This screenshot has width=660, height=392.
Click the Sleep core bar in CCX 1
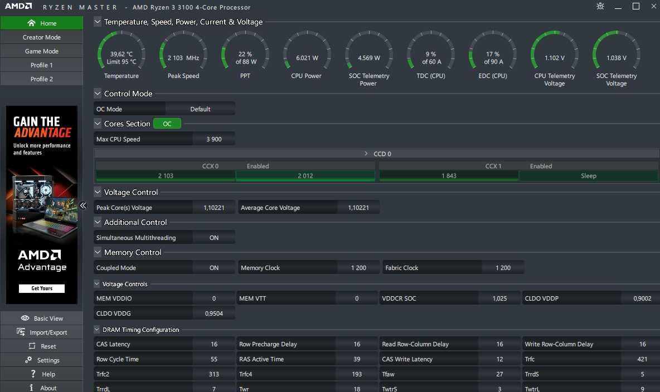click(x=589, y=176)
